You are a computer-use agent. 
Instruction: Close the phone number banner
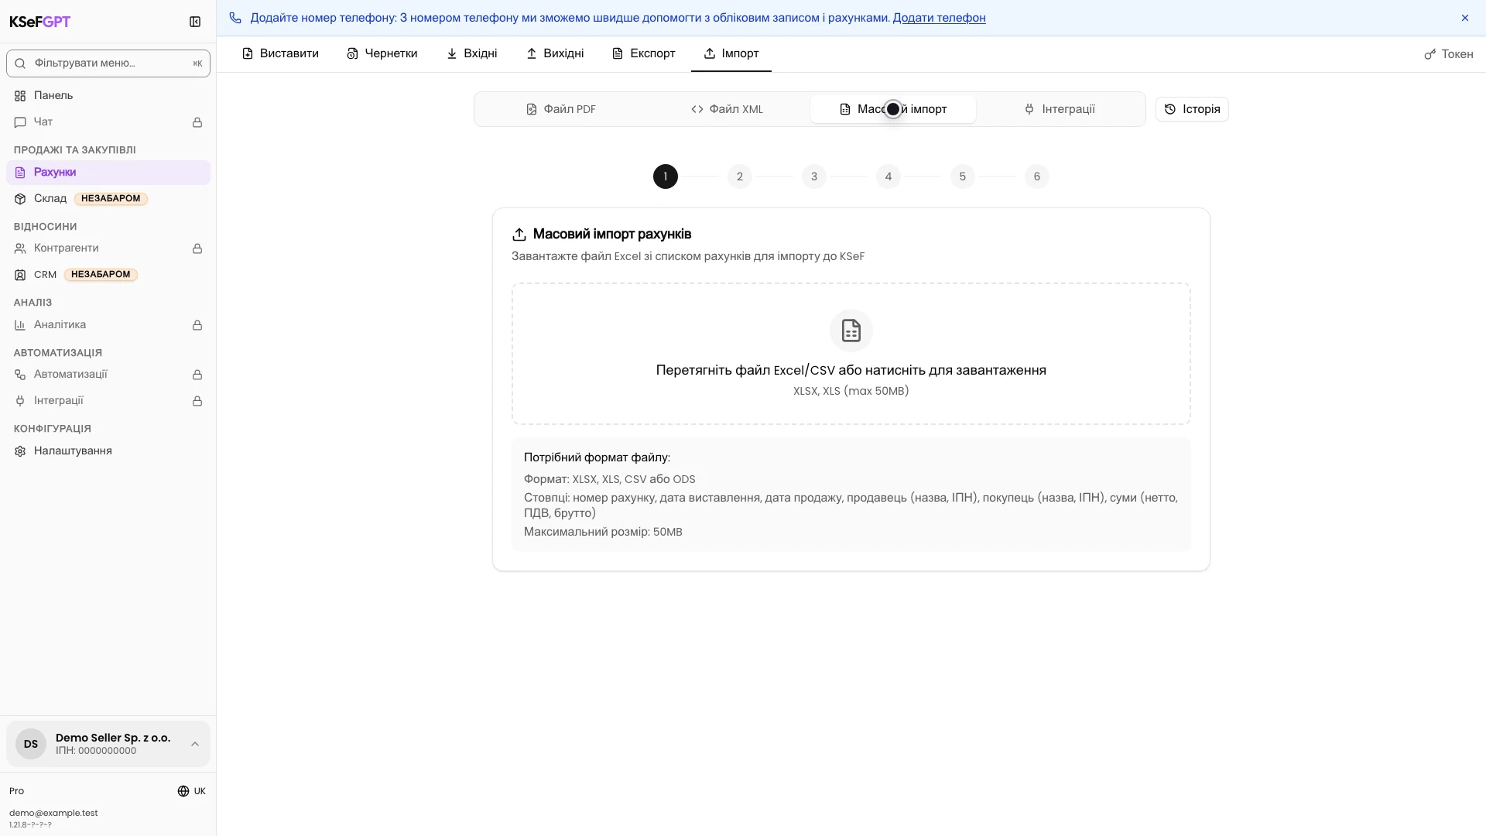(1465, 18)
